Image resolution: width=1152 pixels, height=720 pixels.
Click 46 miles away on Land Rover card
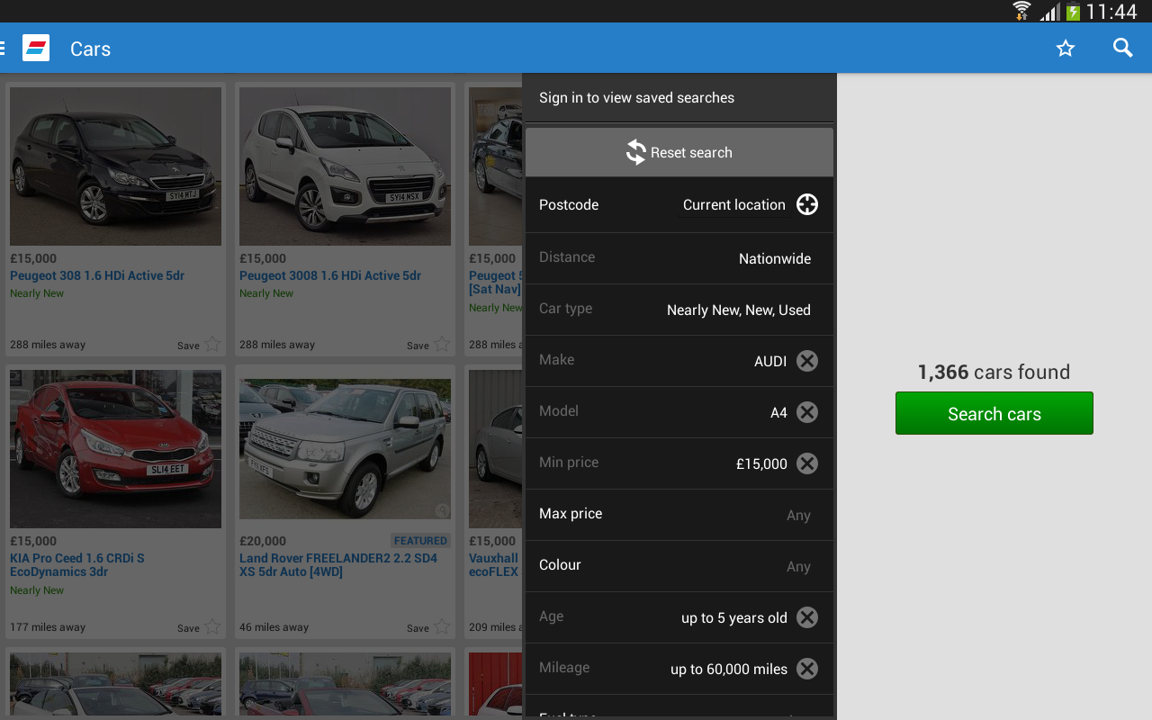click(x=274, y=627)
